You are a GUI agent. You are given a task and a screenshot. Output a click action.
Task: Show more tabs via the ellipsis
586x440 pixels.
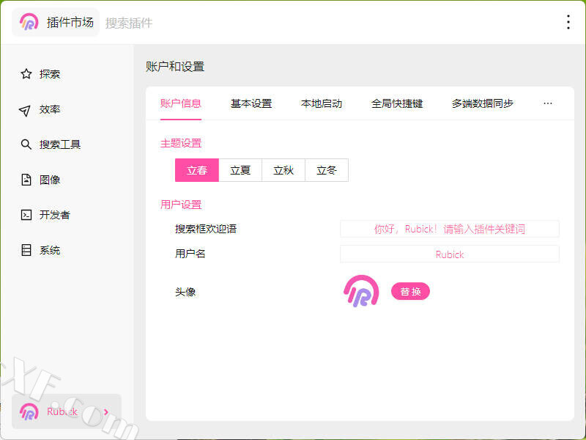[547, 103]
